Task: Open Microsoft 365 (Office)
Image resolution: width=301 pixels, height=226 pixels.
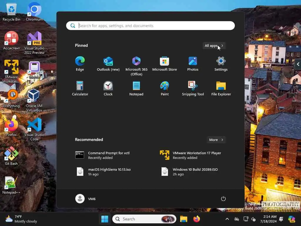Action: pyautogui.click(x=136, y=66)
